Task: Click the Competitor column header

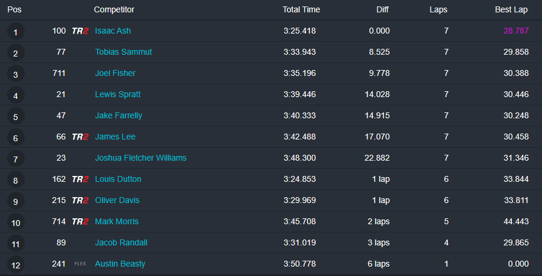Action: (x=114, y=9)
